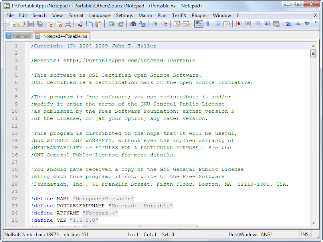323x242 pixels.
Task: Click the blue hourglass-shaped toolbar icon
Action: pyautogui.click(x=288, y=24)
